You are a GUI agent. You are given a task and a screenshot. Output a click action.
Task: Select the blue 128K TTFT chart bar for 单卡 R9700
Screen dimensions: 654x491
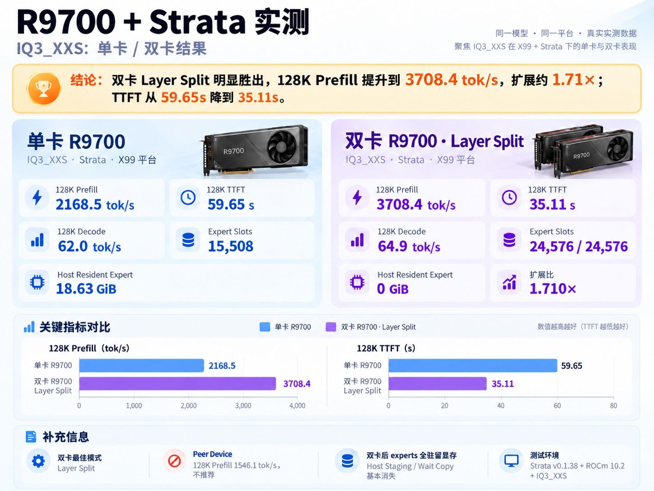(x=473, y=365)
